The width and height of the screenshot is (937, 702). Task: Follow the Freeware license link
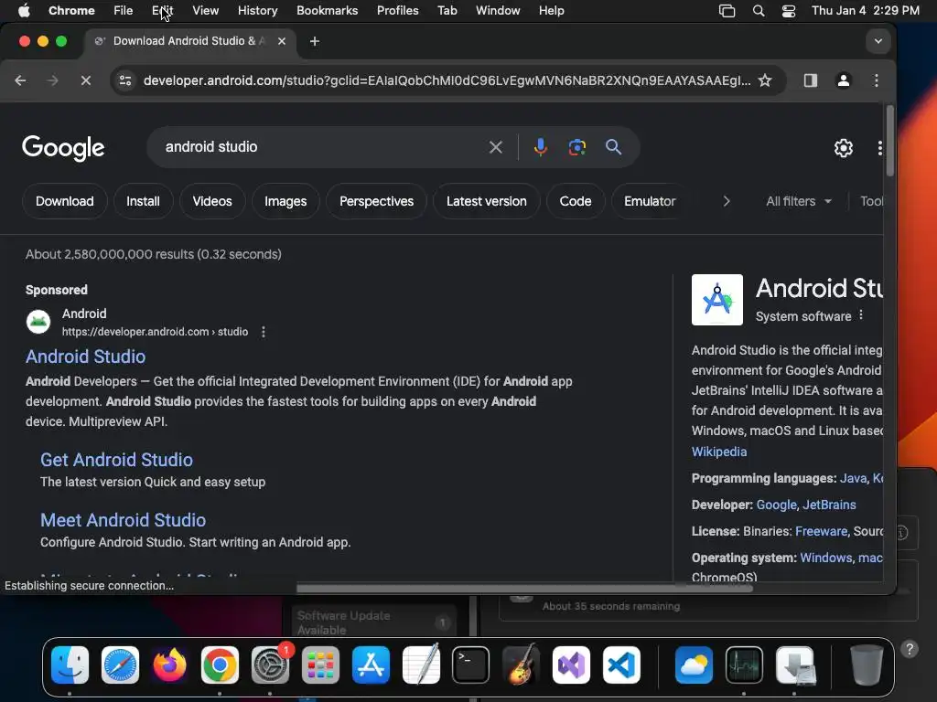[821, 531]
